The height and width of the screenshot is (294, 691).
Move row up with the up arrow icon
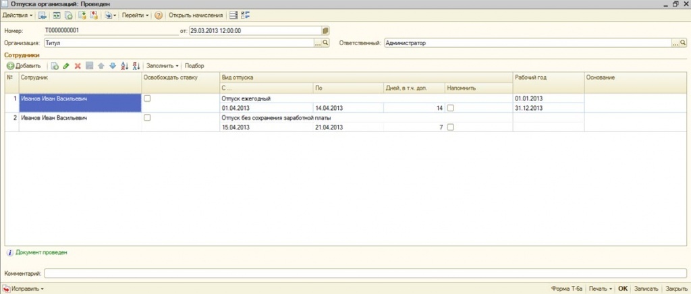pos(101,66)
